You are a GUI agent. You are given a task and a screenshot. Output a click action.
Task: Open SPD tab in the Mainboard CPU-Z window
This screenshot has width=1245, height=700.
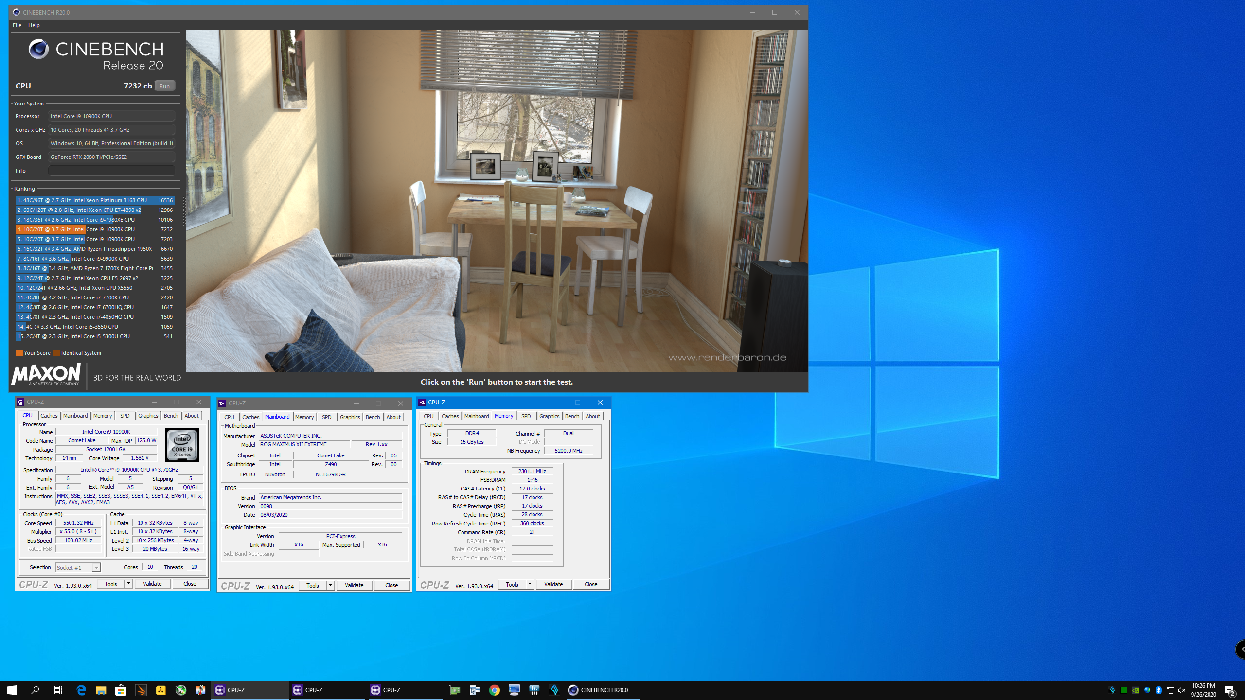click(x=326, y=417)
